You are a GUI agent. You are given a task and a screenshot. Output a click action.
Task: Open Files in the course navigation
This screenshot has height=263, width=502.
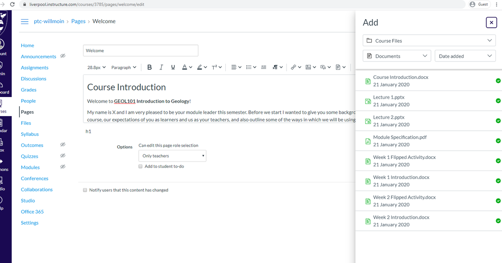click(26, 123)
